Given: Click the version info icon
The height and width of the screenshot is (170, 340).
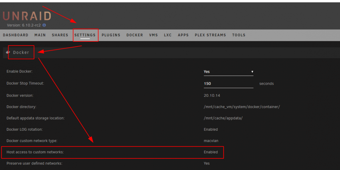Looking at the screenshot, I should click(x=44, y=25).
